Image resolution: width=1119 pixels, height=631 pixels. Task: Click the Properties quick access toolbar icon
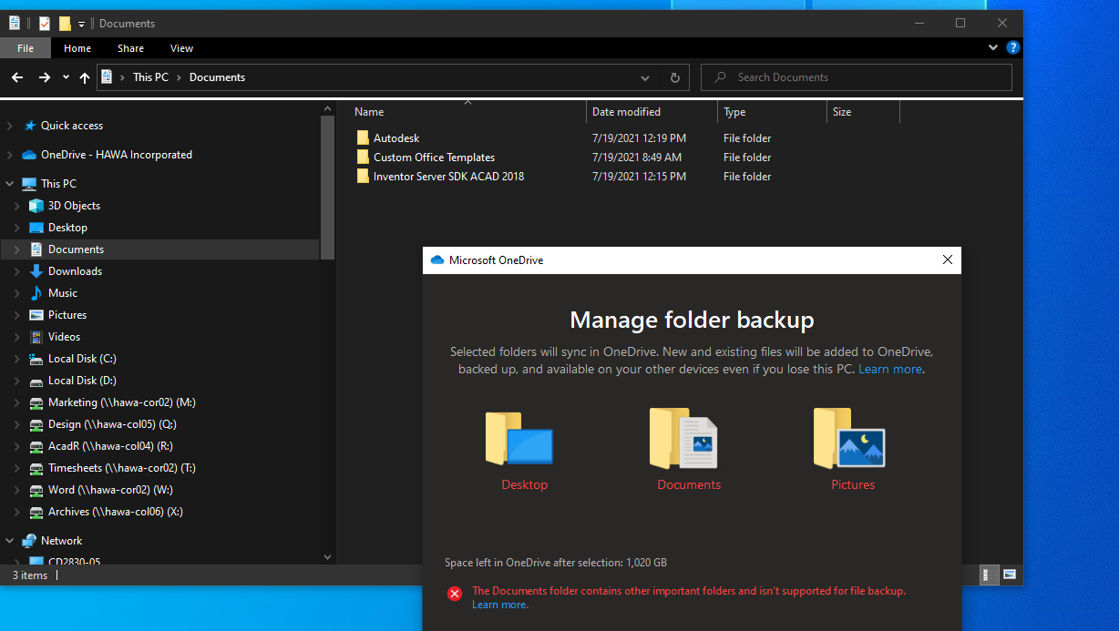(45, 24)
